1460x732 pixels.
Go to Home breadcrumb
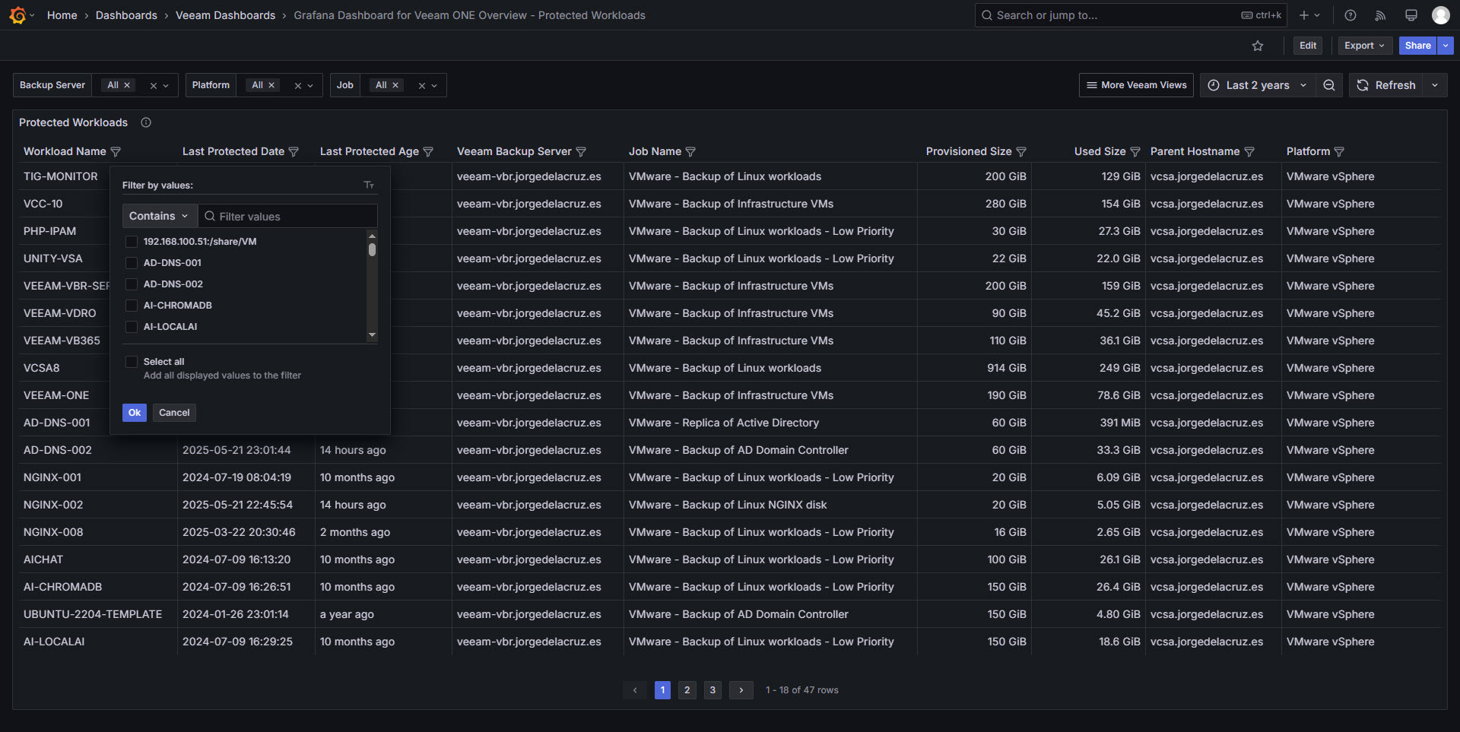pos(62,15)
